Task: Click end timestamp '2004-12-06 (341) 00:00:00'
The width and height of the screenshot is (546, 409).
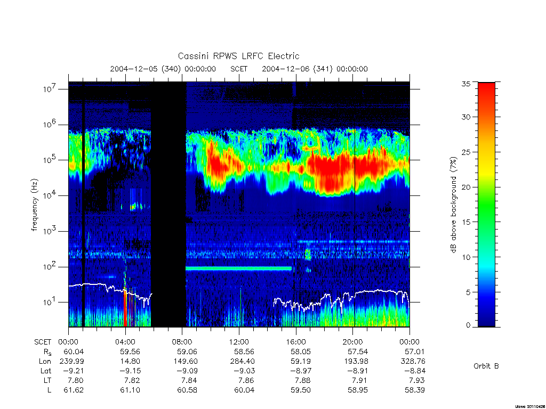Action: pyautogui.click(x=315, y=69)
